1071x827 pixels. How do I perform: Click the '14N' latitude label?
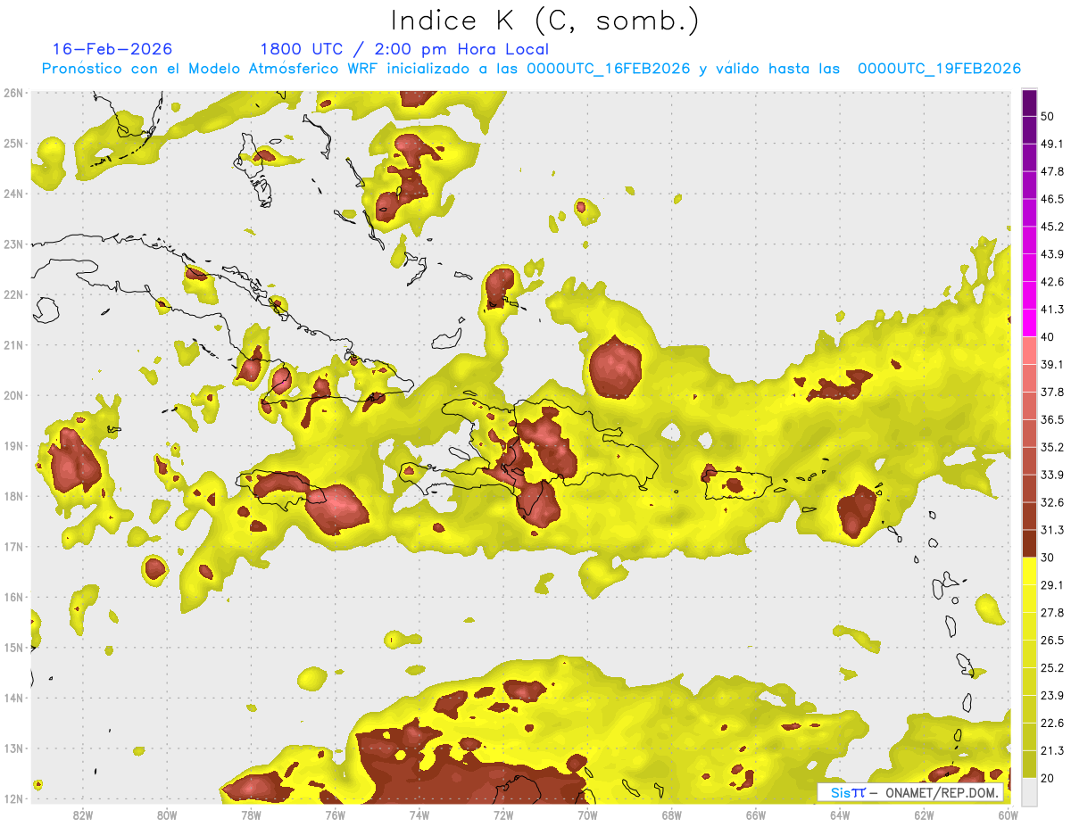click(x=13, y=698)
